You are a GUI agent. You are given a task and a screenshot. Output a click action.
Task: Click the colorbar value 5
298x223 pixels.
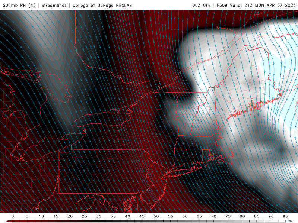pyautogui.click(x=27, y=216)
